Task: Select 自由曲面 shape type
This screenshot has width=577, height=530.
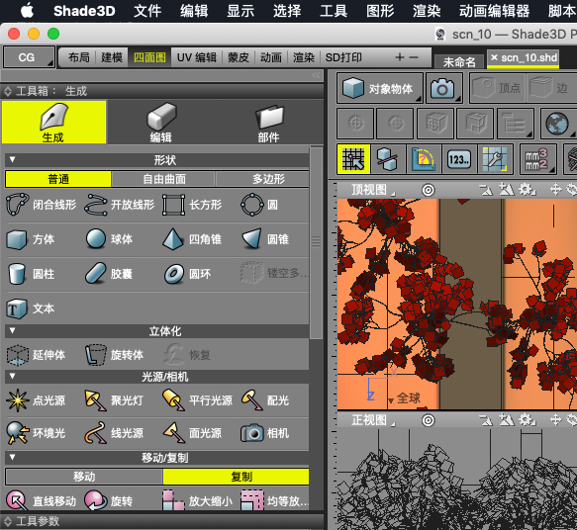Action: 163,179
